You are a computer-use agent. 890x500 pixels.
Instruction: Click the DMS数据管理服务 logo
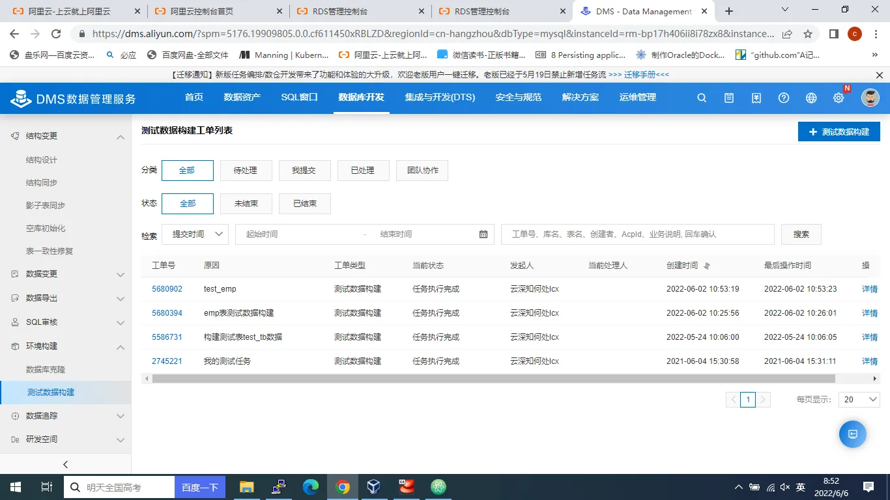73,98
